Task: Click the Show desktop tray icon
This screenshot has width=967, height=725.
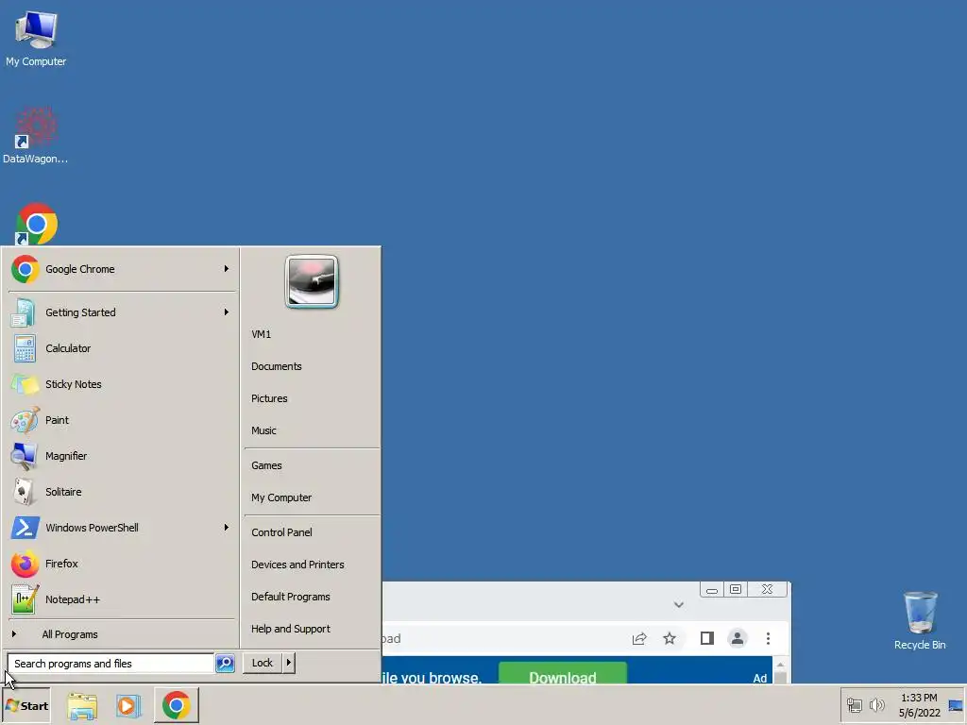Action: click(x=956, y=705)
